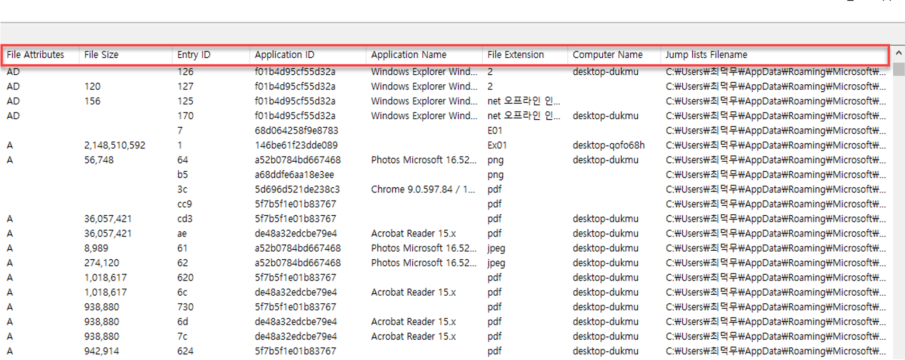The height and width of the screenshot is (360, 905).
Task: Select row with file size 2,148,510,592
Action: point(115,145)
